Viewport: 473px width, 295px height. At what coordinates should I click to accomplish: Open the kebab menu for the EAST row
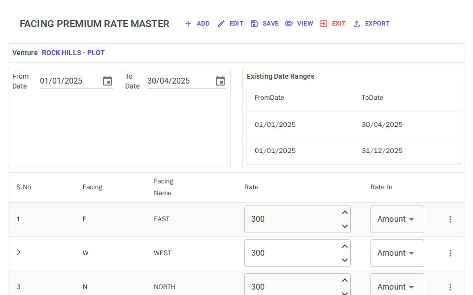pos(450,219)
